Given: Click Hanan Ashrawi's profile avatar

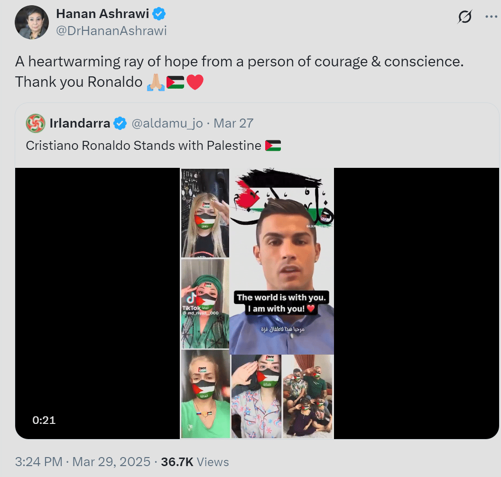Looking at the screenshot, I should [x=32, y=22].
